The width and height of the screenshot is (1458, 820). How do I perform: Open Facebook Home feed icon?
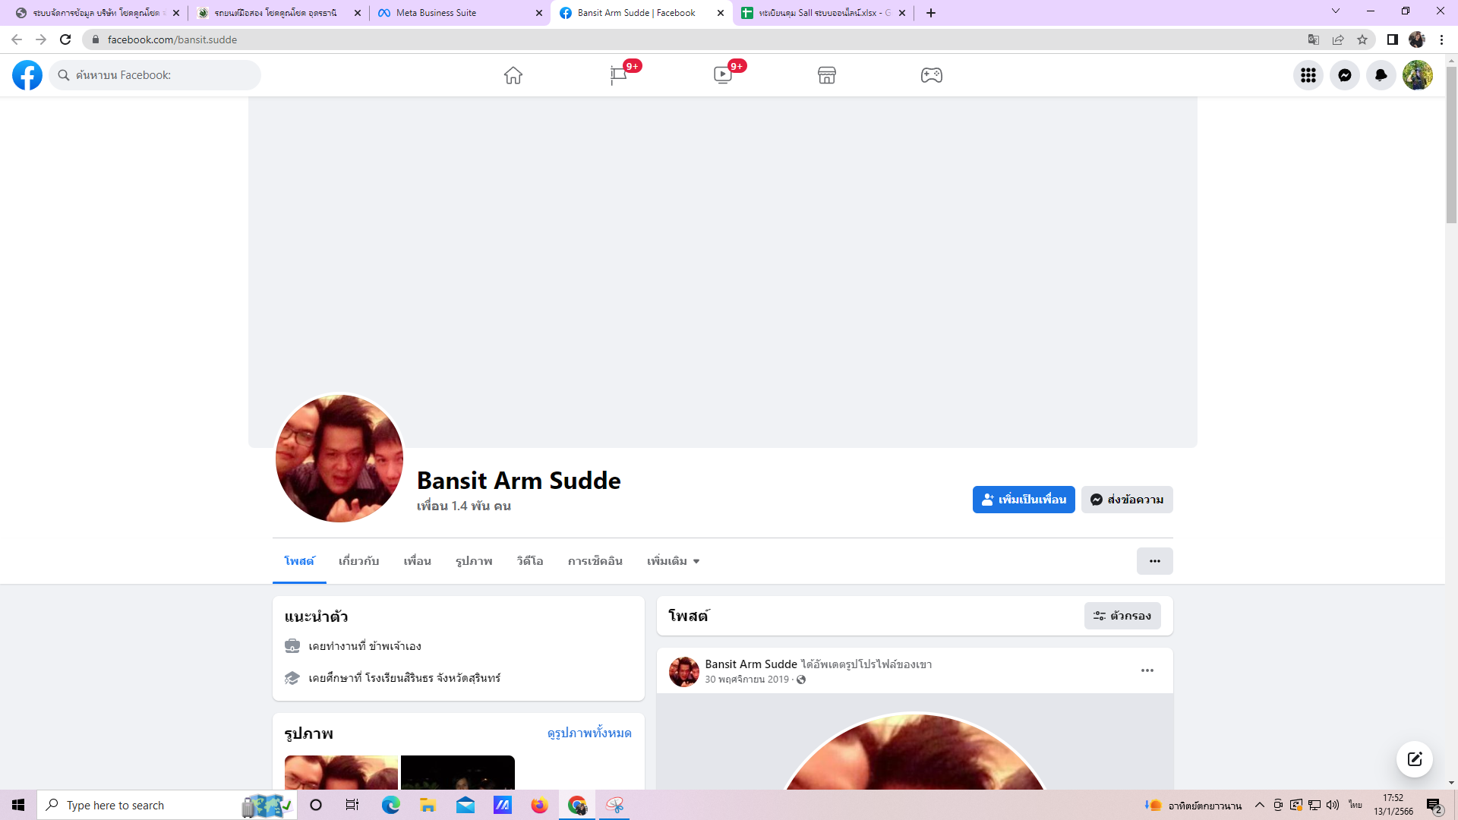click(x=513, y=75)
